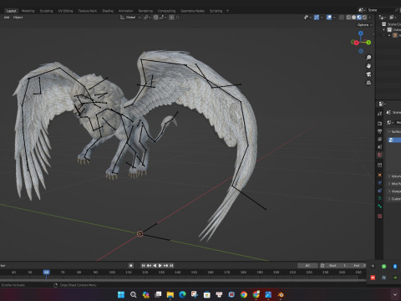
Task: Open the Sculpting workspace tab
Action: (46, 11)
